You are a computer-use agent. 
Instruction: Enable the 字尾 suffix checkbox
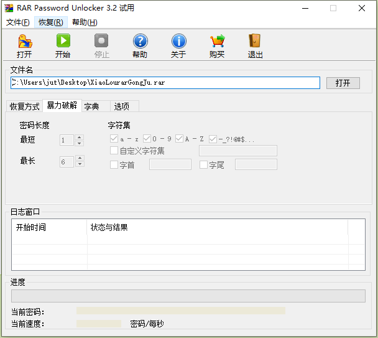pyautogui.click(x=203, y=165)
